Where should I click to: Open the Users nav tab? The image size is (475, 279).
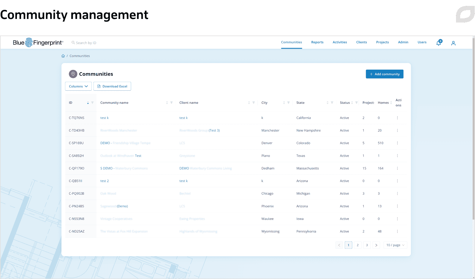click(x=422, y=42)
